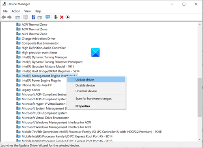Click the blue question-mark Help toolbar icon
Viewport: 203px width, 148px height.
point(33,17)
